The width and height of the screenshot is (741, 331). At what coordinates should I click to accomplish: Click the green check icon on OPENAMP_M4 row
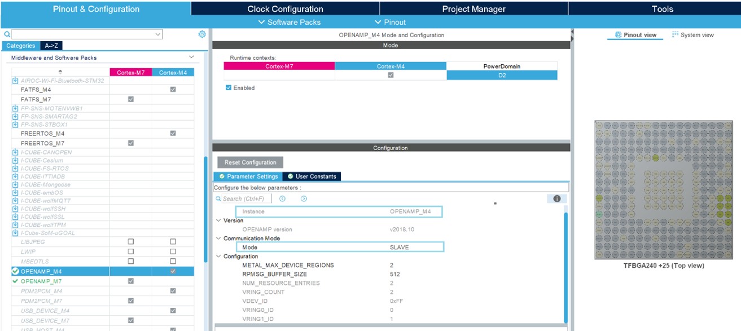[x=15, y=271]
